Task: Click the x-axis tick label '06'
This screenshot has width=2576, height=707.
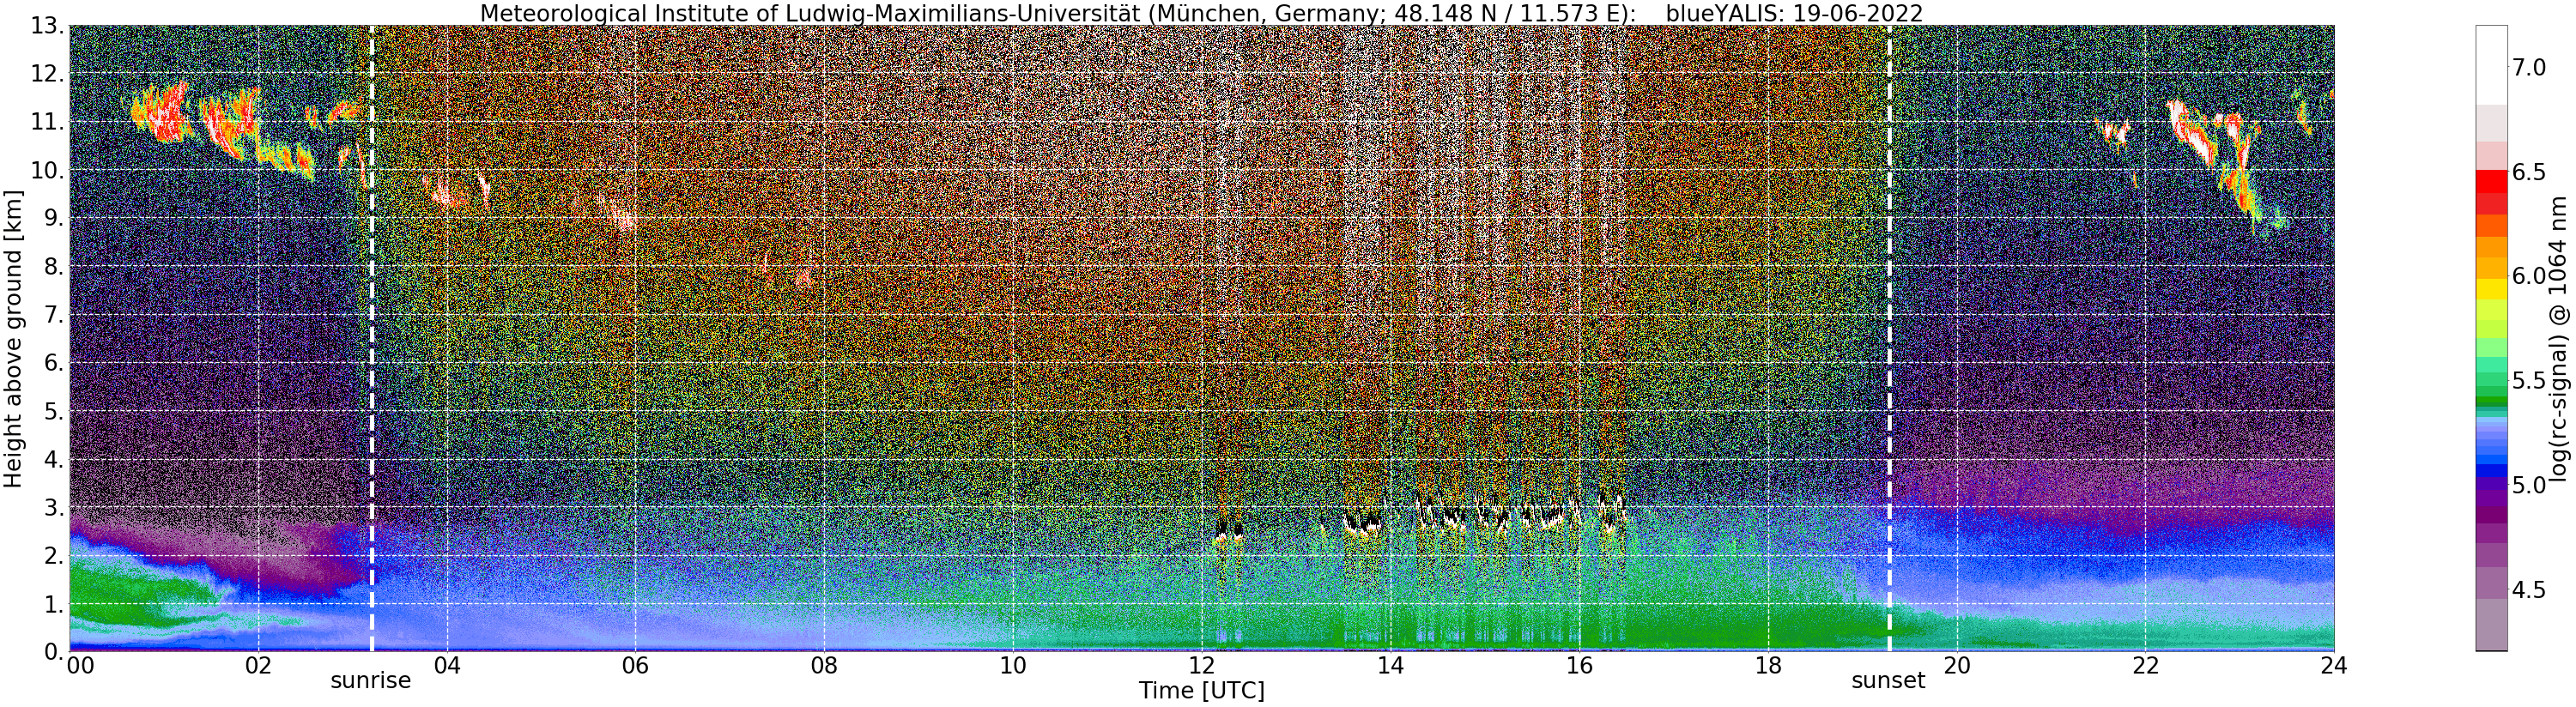Action: click(635, 666)
